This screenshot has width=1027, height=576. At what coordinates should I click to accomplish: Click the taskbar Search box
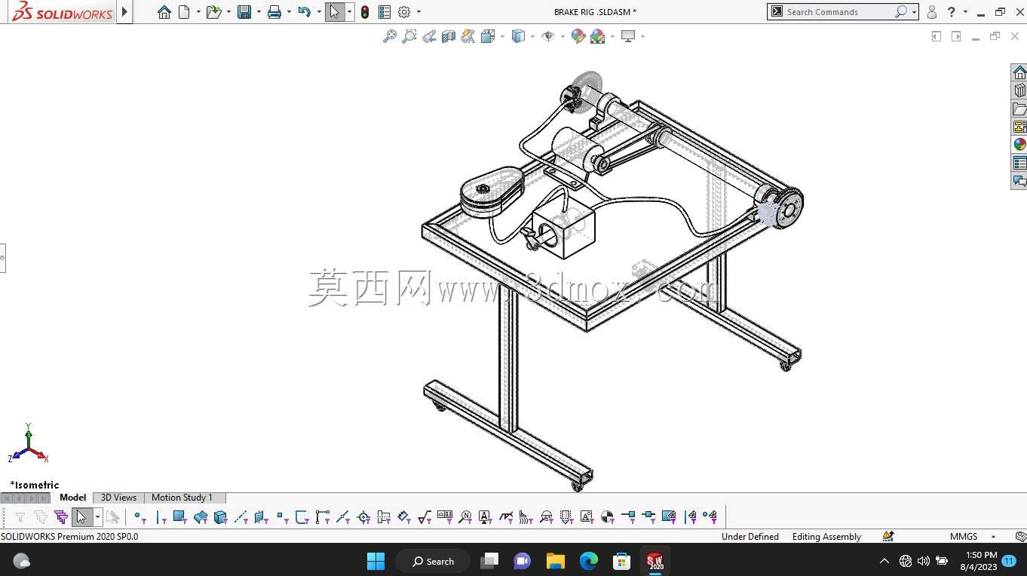pos(433,561)
